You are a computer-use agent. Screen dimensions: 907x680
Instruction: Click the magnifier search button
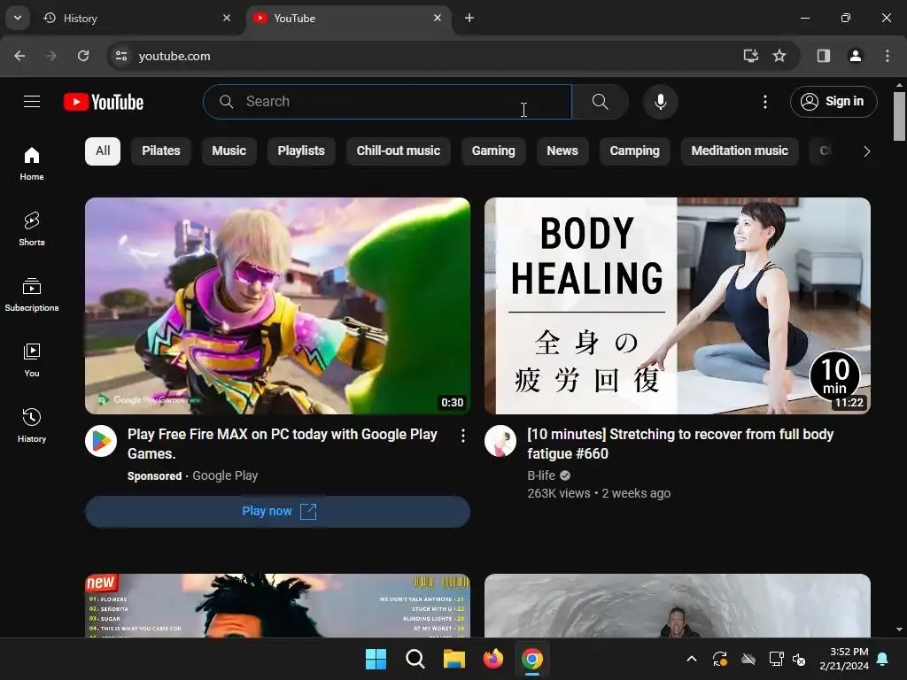[600, 102]
